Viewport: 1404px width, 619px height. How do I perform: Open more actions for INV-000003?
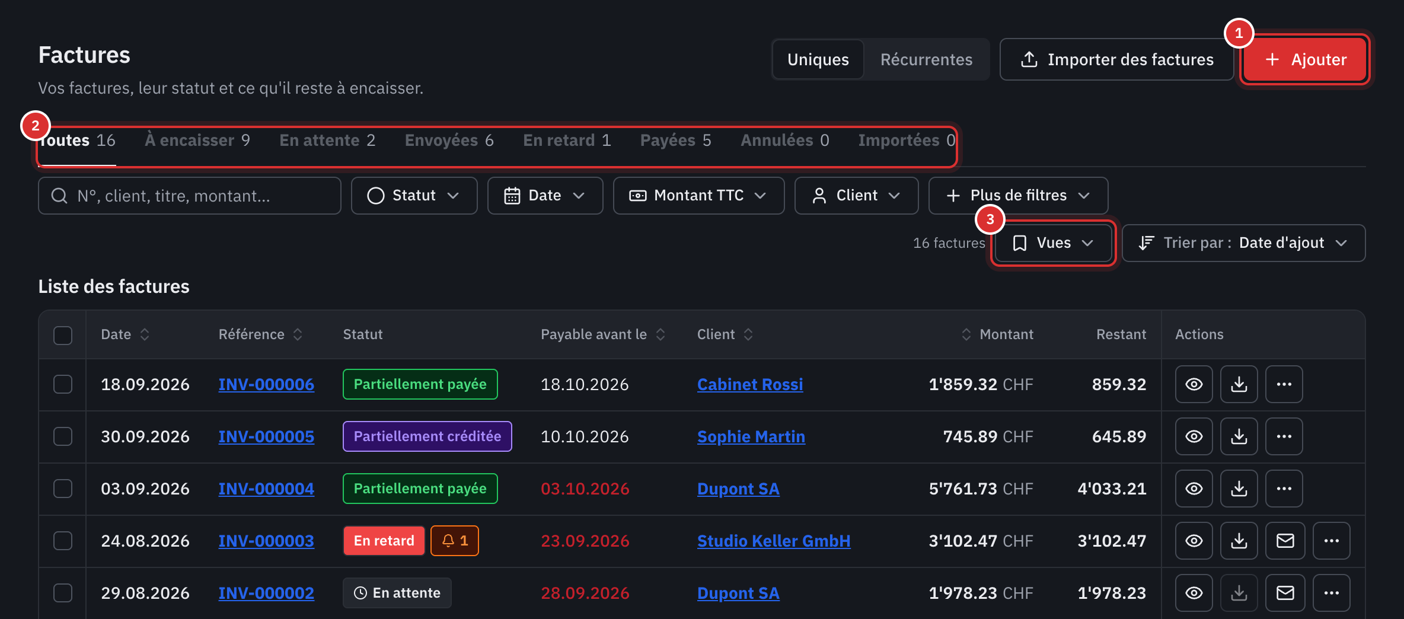1331,541
